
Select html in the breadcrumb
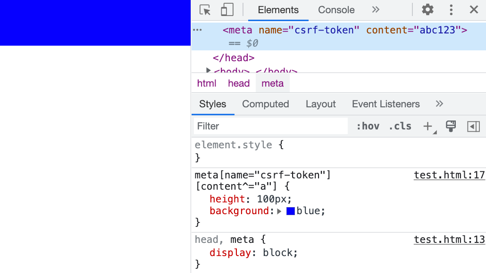(x=206, y=83)
